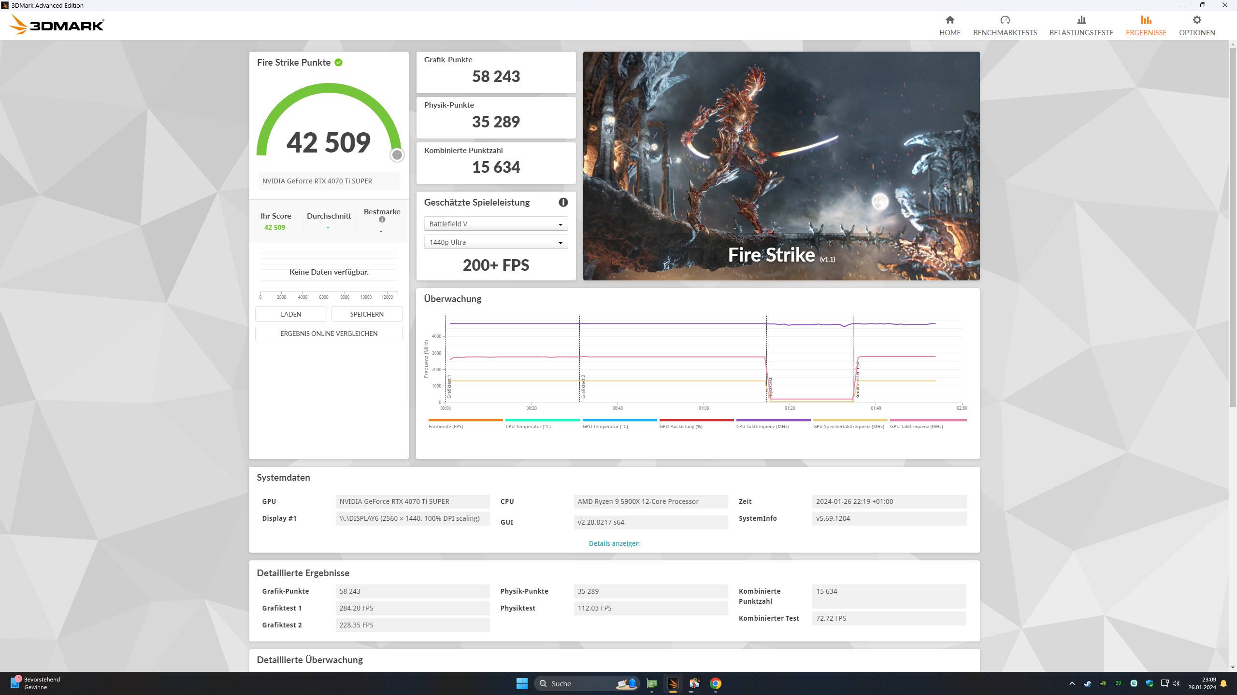Screen dimensions: 1237x695
Task: Show hidden system tray icons chevron
Action: [1072, 683]
